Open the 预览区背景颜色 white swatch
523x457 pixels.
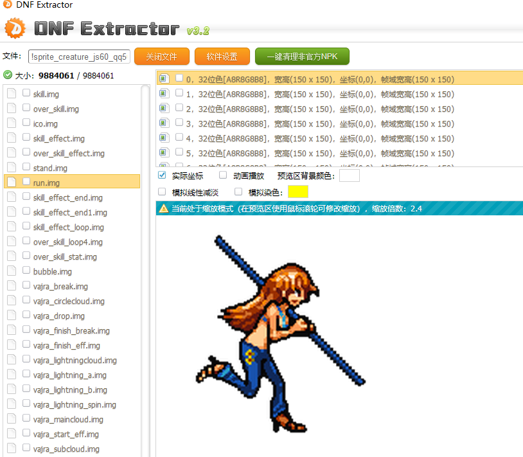pos(350,175)
